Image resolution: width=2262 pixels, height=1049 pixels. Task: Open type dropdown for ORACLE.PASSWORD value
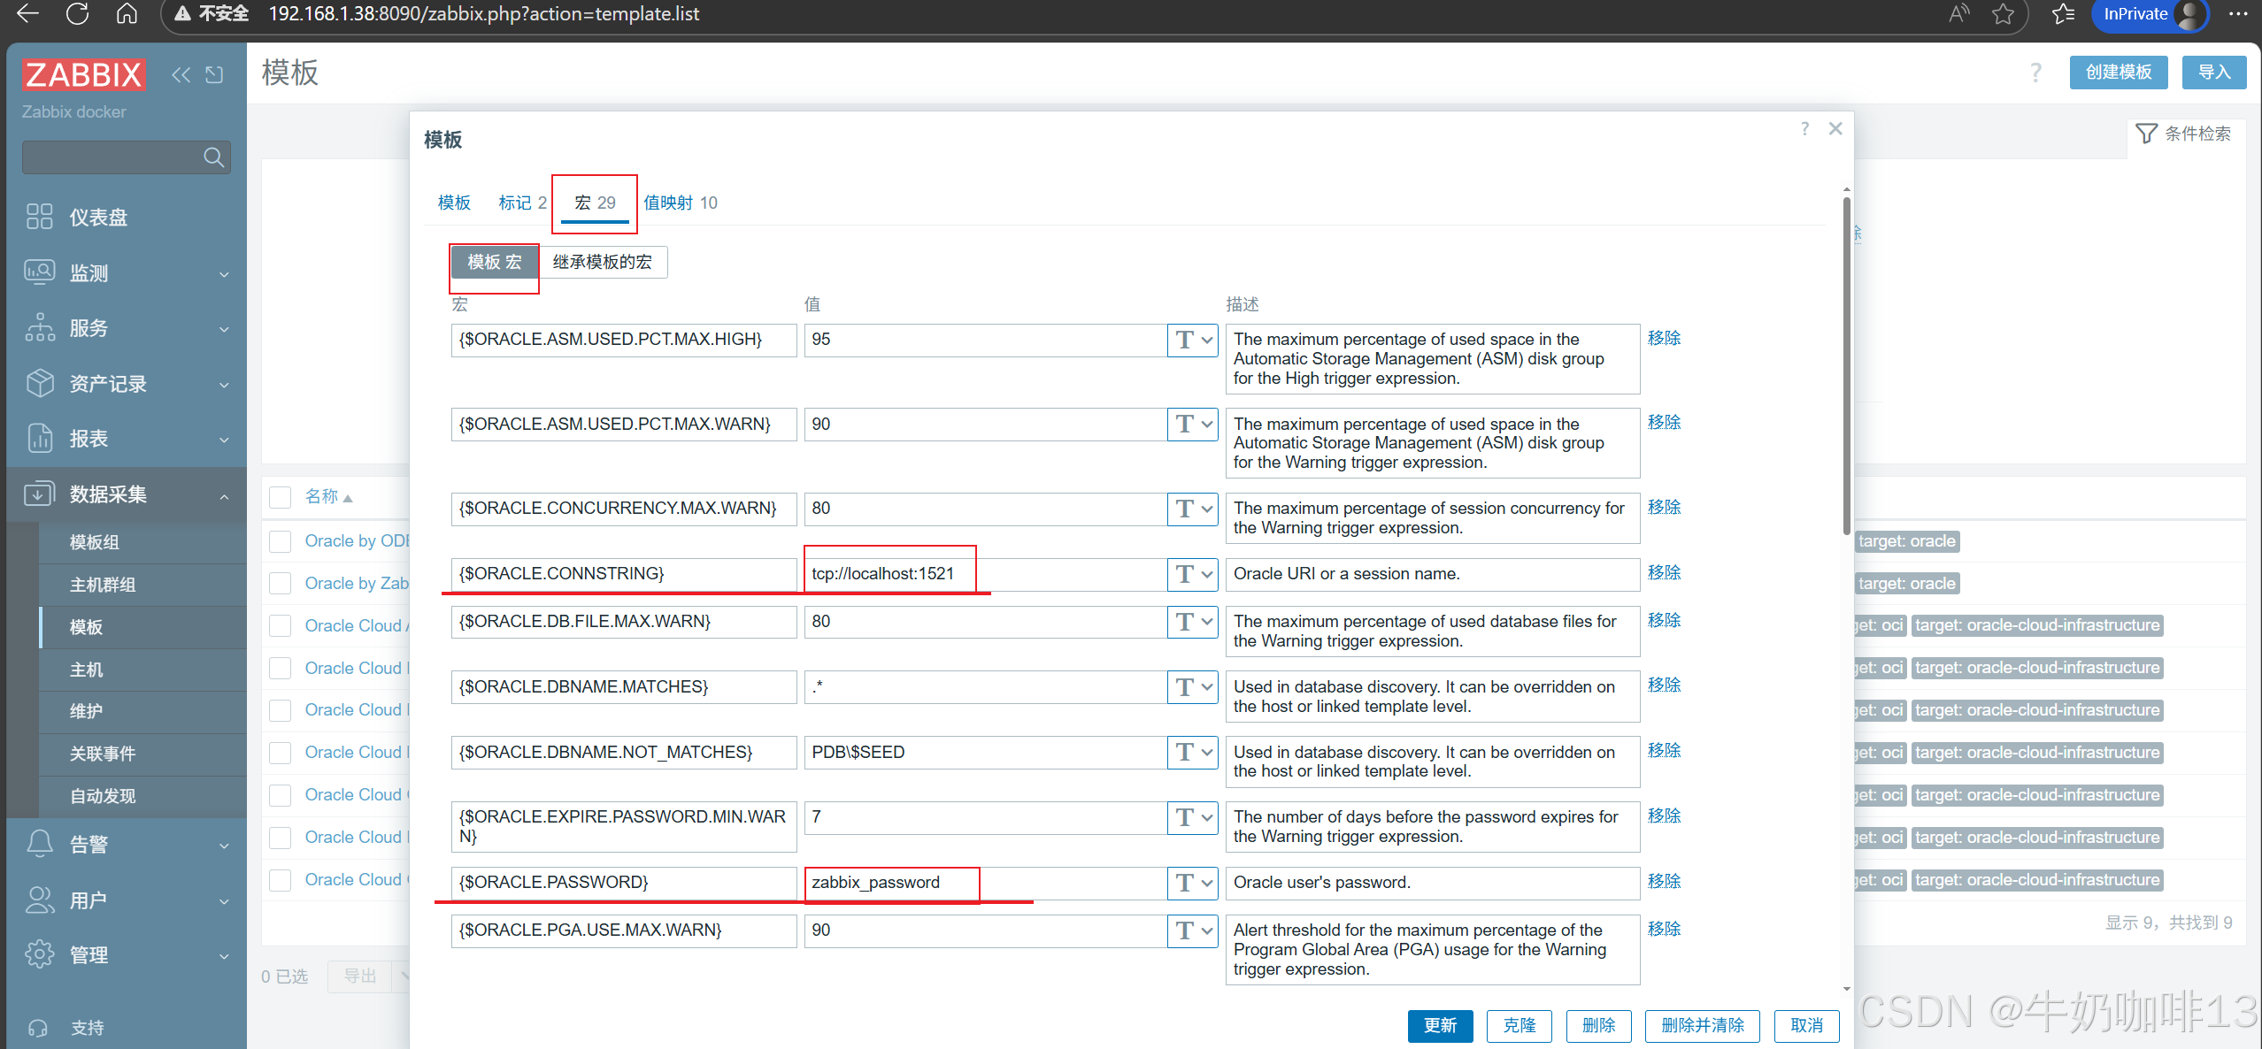tap(1192, 883)
